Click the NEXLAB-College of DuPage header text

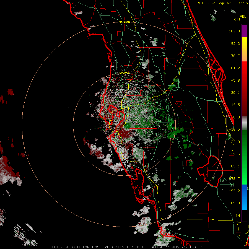click(x=223, y=3)
